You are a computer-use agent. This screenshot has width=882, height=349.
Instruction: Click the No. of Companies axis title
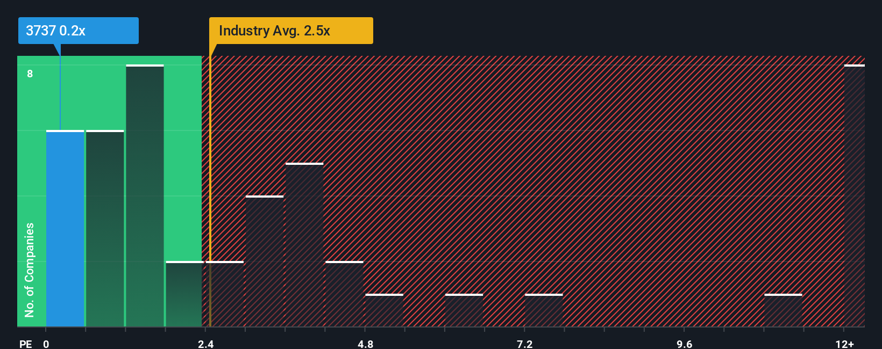(30, 270)
